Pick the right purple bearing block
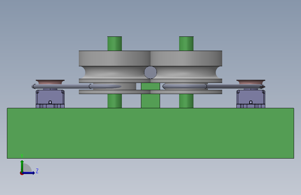The width and height of the screenshot is (301, 195). coord(251,99)
